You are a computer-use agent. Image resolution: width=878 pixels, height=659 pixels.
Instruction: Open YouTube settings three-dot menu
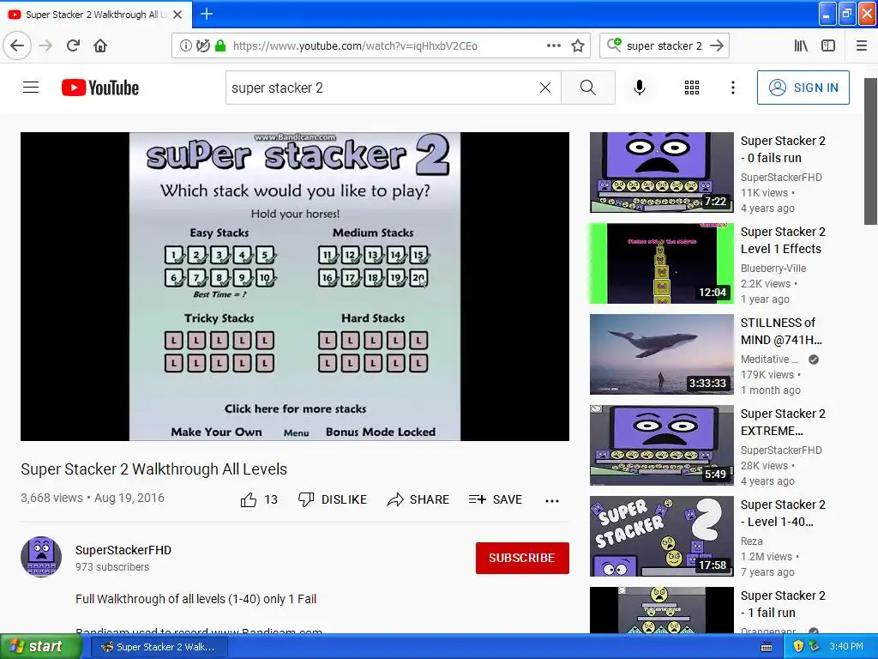coord(732,88)
